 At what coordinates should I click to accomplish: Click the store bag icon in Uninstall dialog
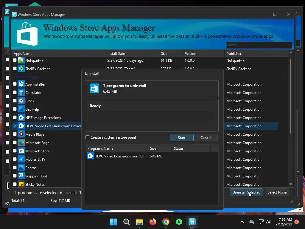tap(94, 88)
